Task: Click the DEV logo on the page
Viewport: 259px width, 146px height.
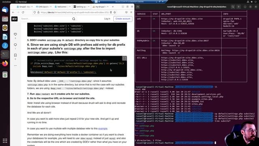Action: (15, 19)
